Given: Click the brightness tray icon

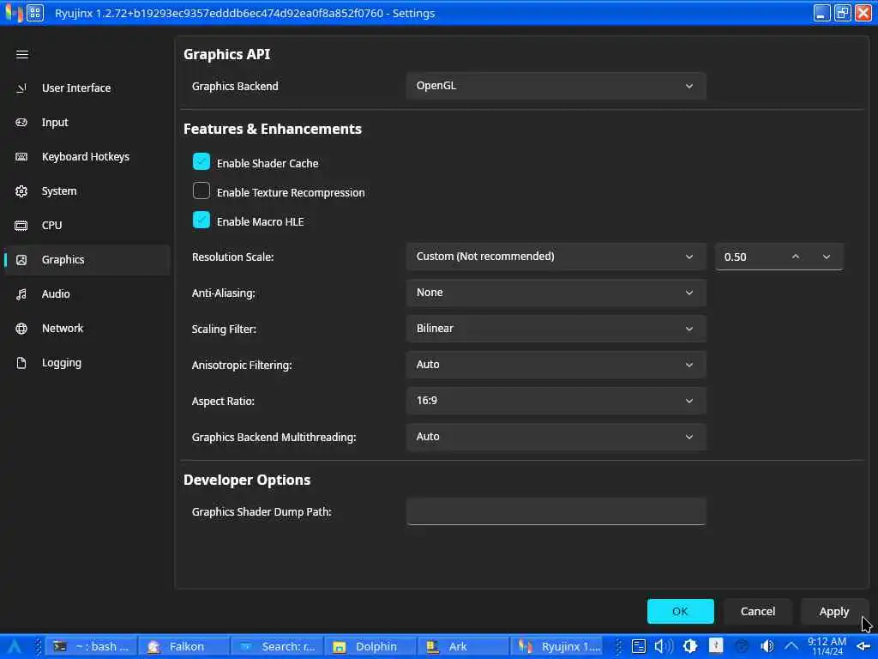Looking at the screenshot, I should click(690, 647).
